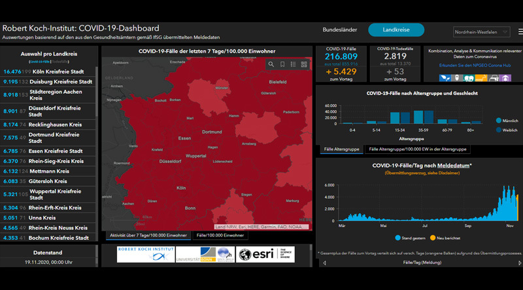Click the blue plant hub icon

445,78
